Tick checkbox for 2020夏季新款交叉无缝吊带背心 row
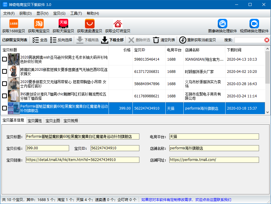271x204 pixels. pos(4,84)
